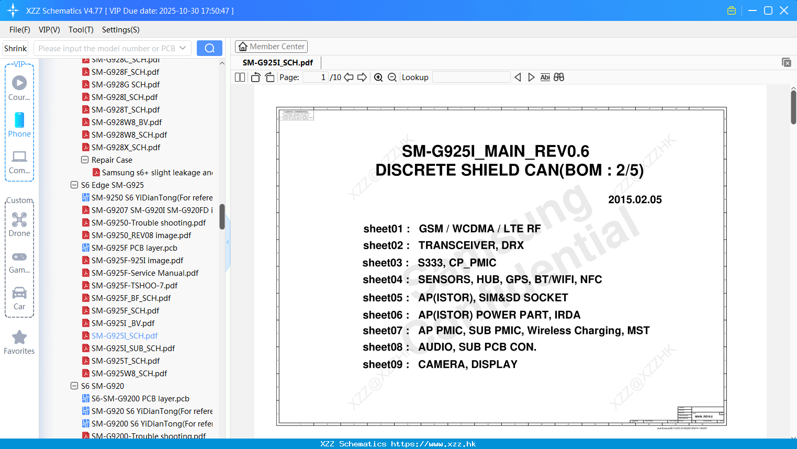The width and height of the screenshot is (797, 449).
Task: Find previous lookup result
Action: tap(518, 77)
